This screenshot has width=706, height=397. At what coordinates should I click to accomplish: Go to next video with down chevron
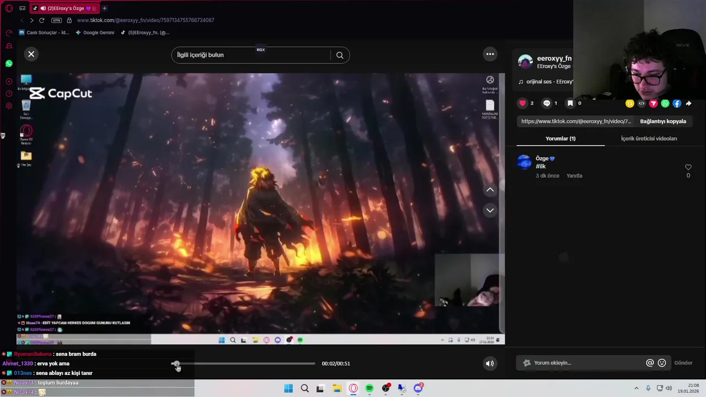click(490, 210)
